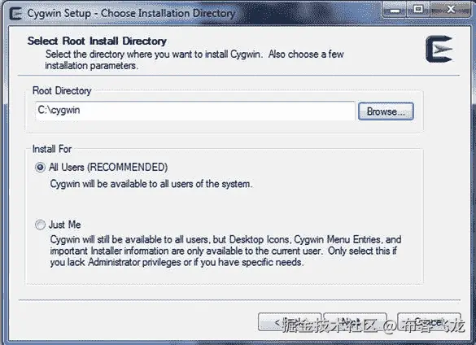Screen dimensions: 476x345
Task: Click the Cygwin title bar icon
Action: pyautogui.click(x=15, y=14)
